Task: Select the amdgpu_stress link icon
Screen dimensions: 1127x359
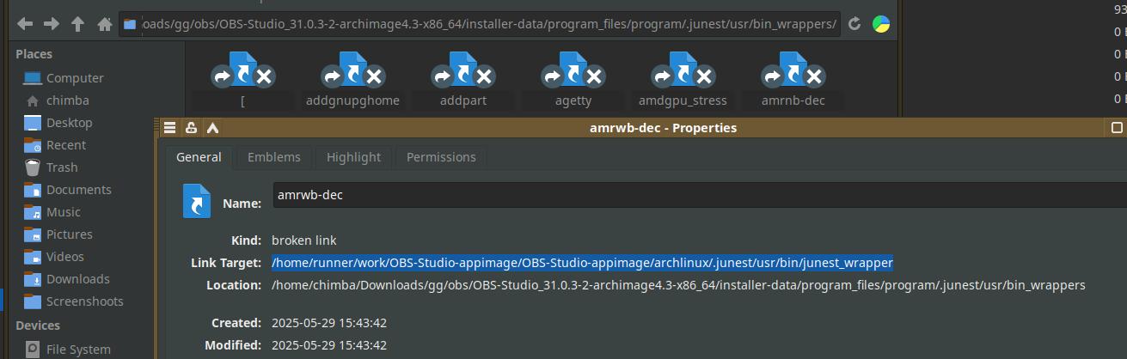Action: click(x=683, y=78)
